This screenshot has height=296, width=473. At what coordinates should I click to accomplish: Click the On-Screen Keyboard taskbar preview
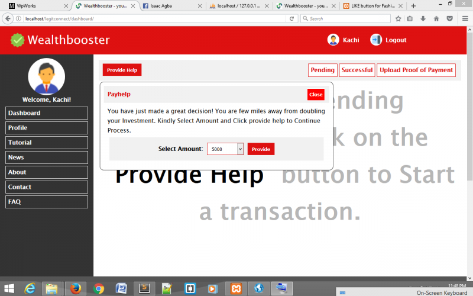pos(404,292)
